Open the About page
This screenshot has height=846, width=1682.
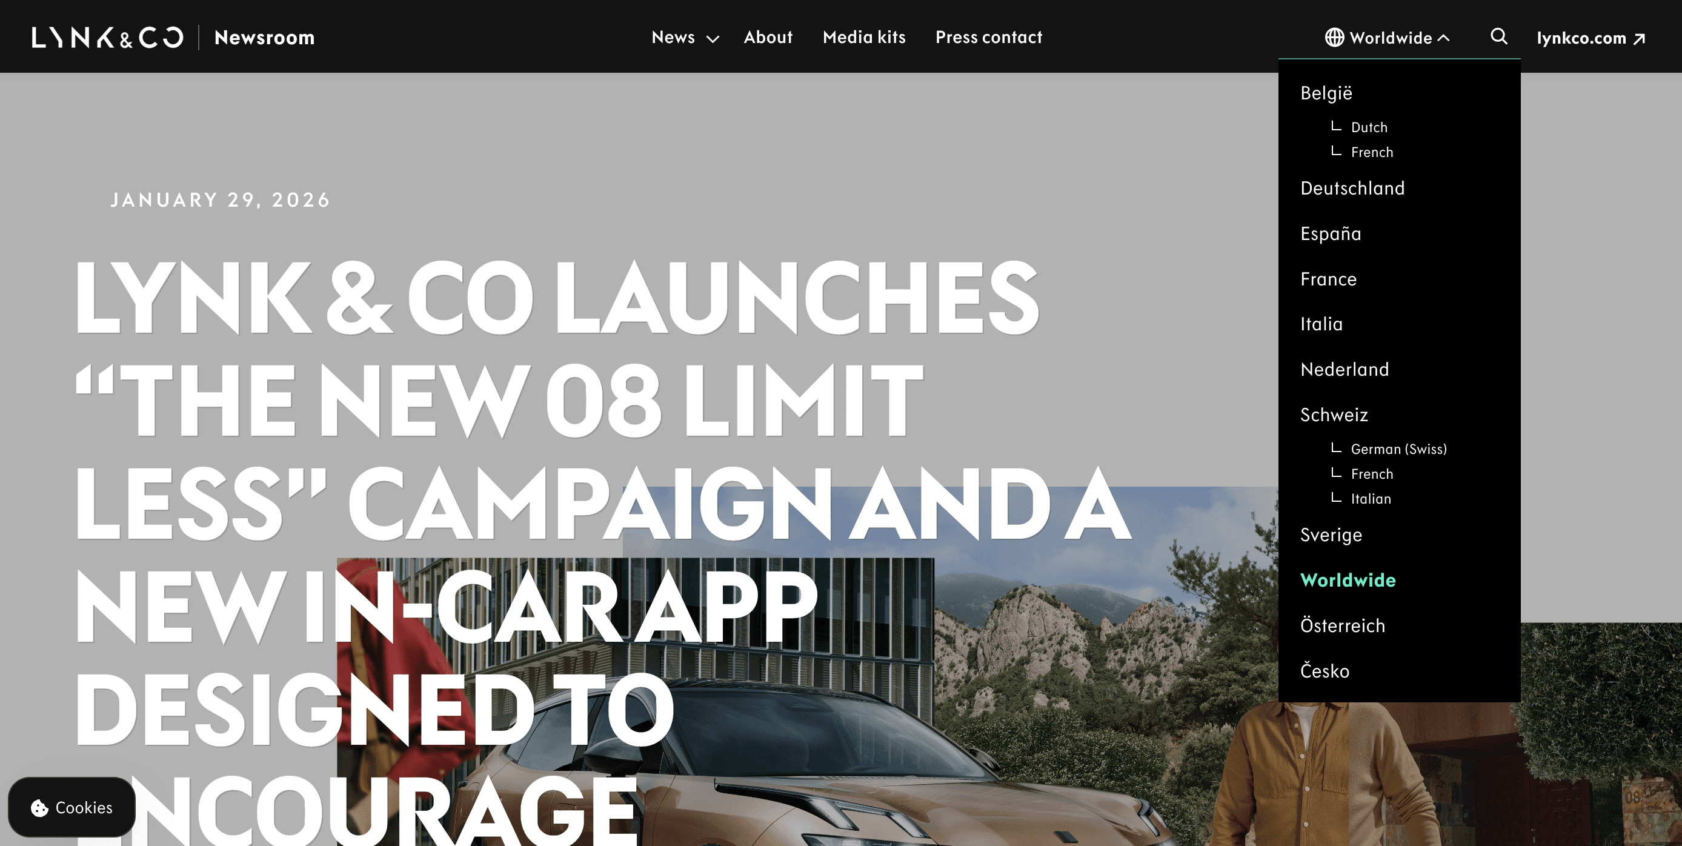click(x=768, y=37)
